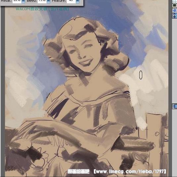This screenshot has width=177, height=177.
Task: Click the blue gradient scrollbar thumb on right
Action: [x=175, y=106]
